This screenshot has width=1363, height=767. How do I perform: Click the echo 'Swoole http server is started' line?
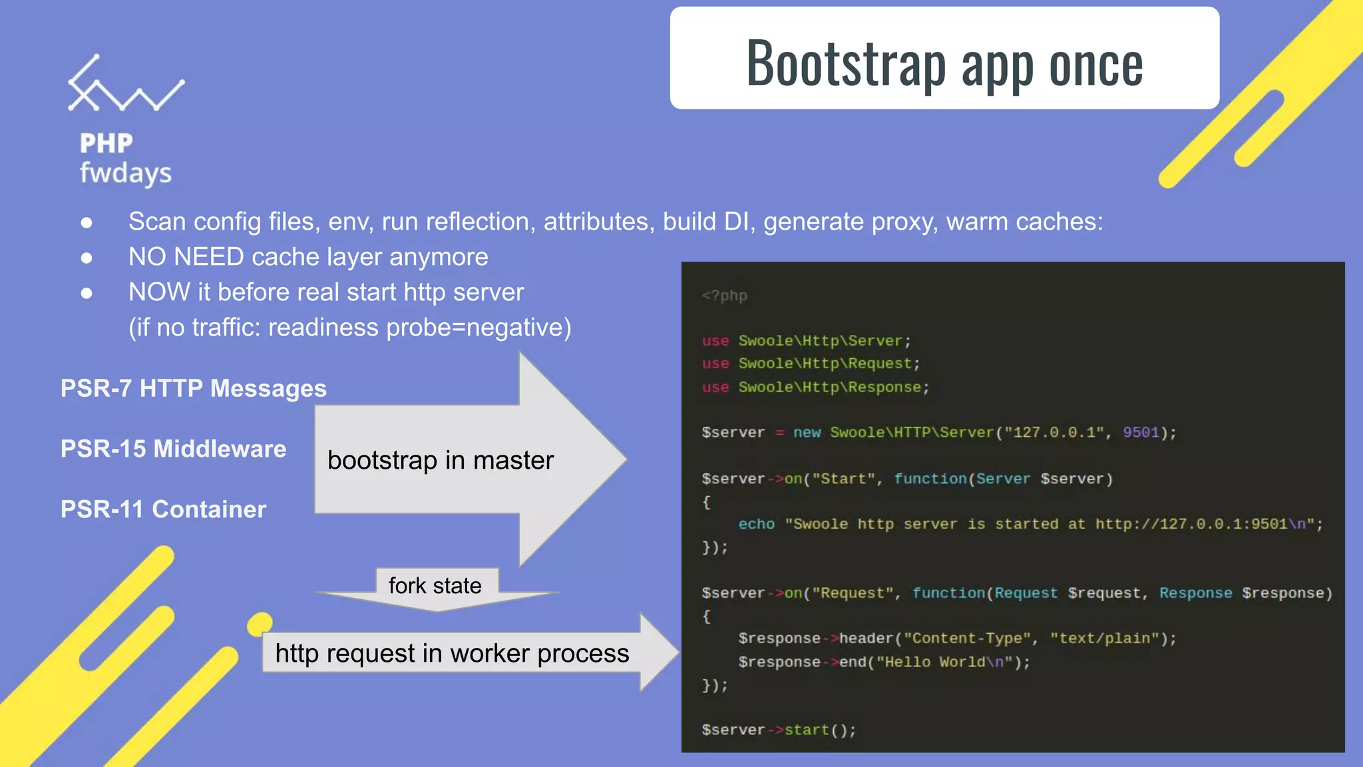pyautogui.click(x=1031, y=524)
